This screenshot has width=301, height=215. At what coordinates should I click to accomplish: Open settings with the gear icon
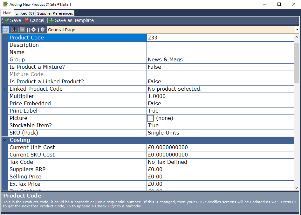(x=33, y=30)
